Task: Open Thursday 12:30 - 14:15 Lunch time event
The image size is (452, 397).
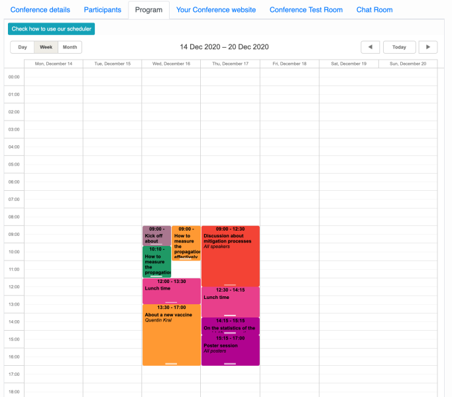Action: click(x=231, y=302)
